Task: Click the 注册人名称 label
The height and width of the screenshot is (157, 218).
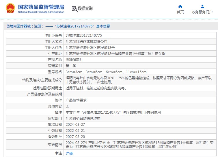Action: 53,41
